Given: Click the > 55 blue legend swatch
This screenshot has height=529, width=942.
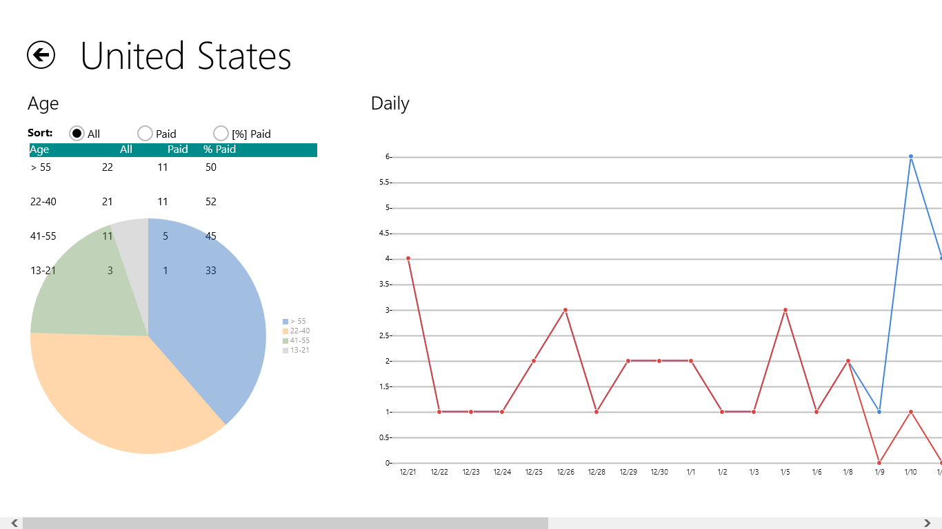Looking at the screenshot, I should 285,322.
